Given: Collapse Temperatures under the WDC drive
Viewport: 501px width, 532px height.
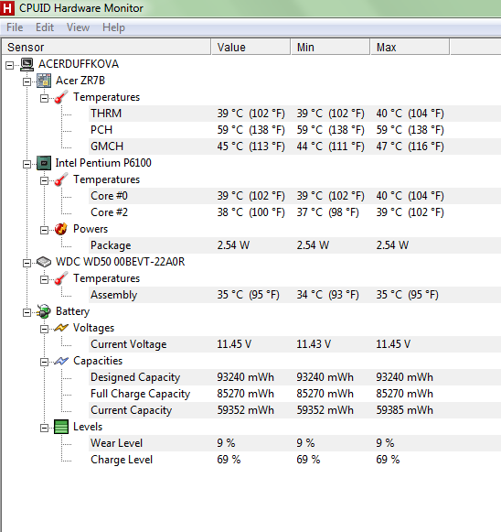Looking at the screenshot, I should [45, 279].
